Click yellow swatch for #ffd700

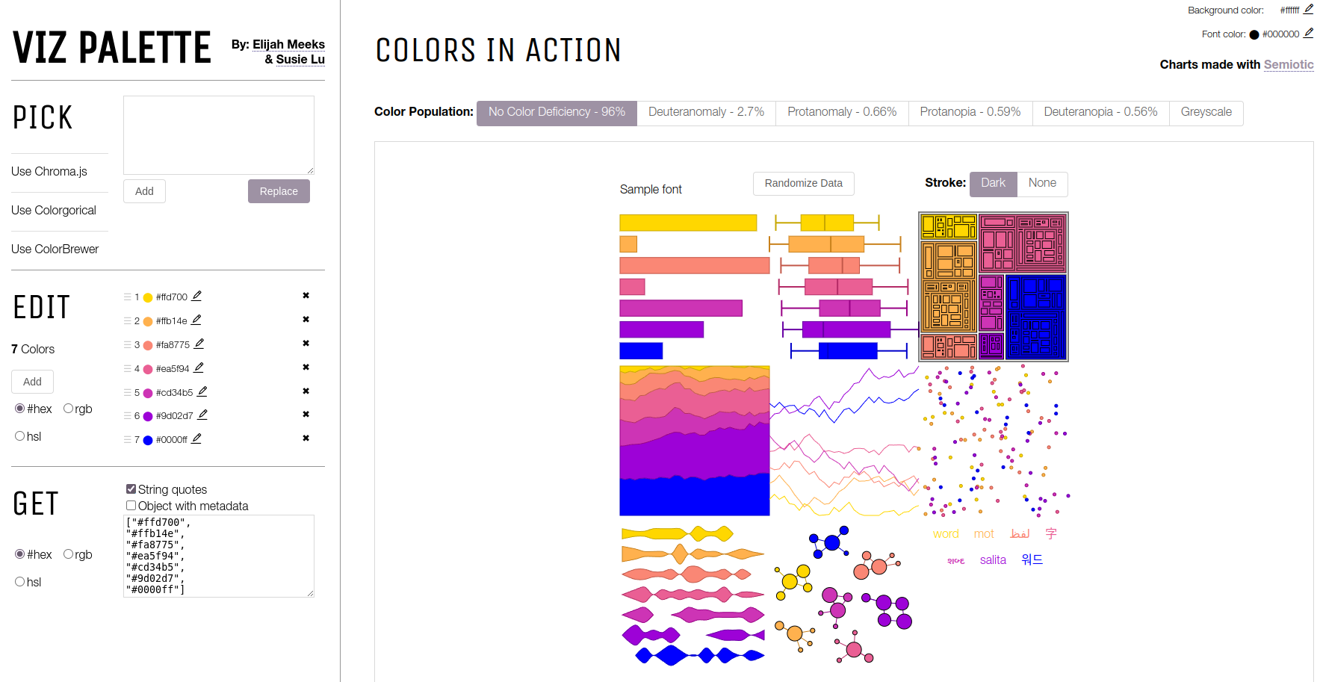[148, 297]
